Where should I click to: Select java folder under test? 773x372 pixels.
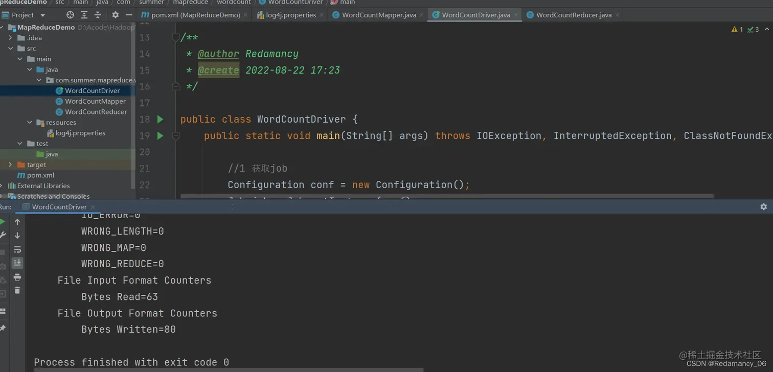coord(52,154)
